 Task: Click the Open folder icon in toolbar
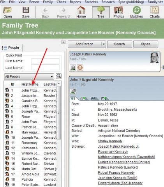click(7, 10)
